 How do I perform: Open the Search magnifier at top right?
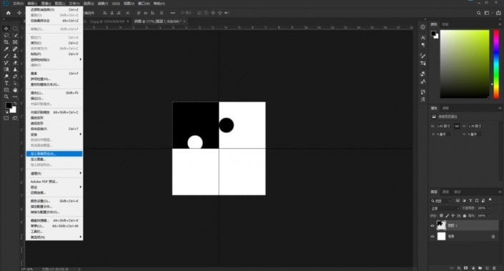point(478,13)
